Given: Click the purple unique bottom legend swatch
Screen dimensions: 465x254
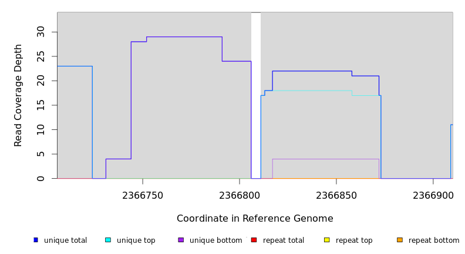Looking at the screenshot, I should tap(181, 240).
